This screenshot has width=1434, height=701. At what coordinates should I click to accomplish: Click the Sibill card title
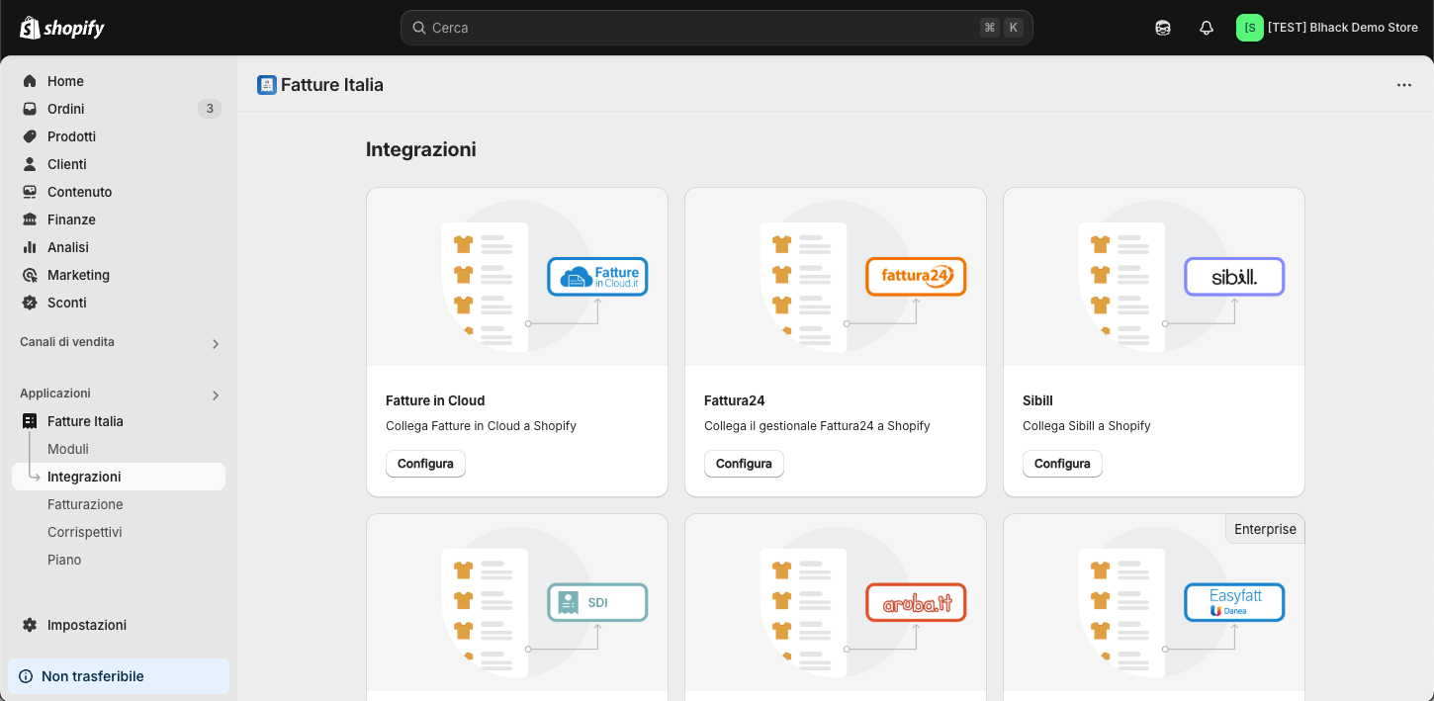coord(1037,400)
